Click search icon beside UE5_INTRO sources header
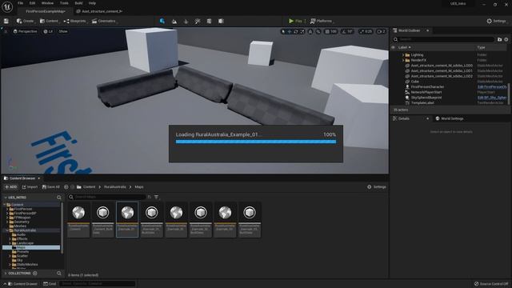 point(59,198)
